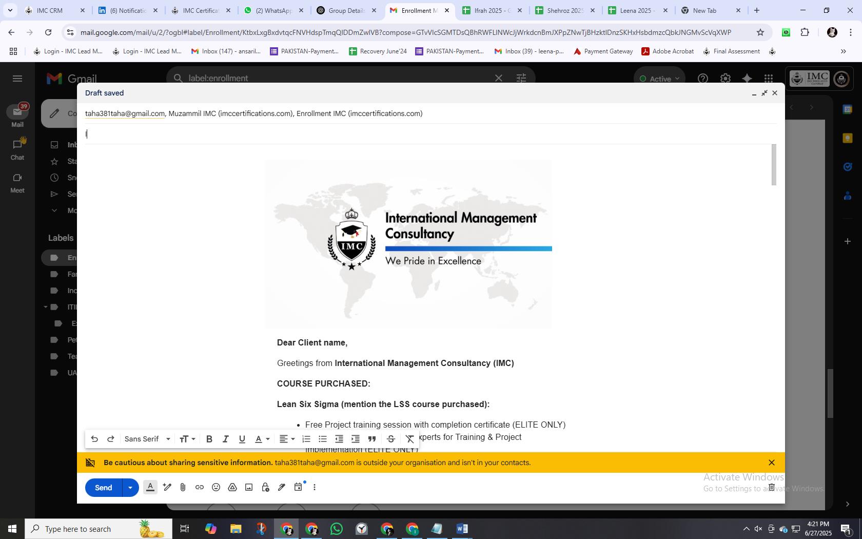Toggle formatting options toolbar

tap(150, 487)
